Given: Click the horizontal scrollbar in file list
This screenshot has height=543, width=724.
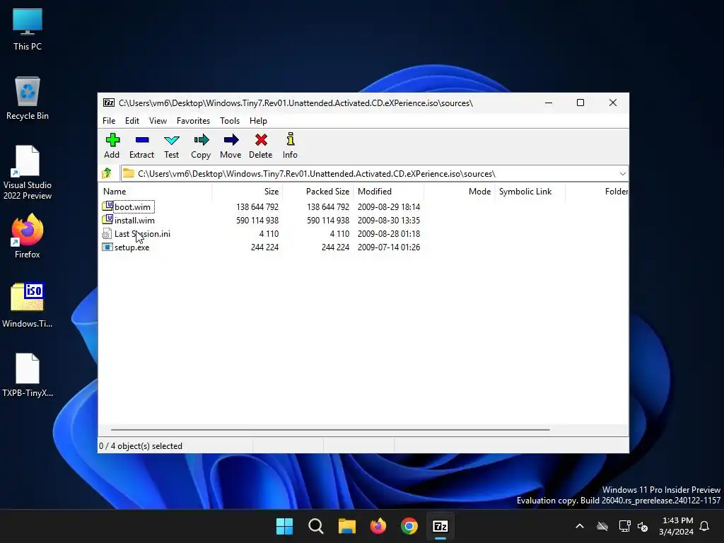Looking at the screenshot, I should pyautogui.click(x=330, y=429).
